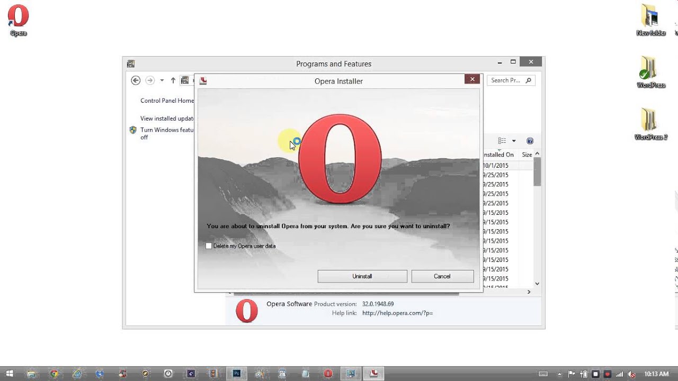Launch Google Chrome from taskbar
Viewport: 678px width, 381px height.
click(54, 374)
